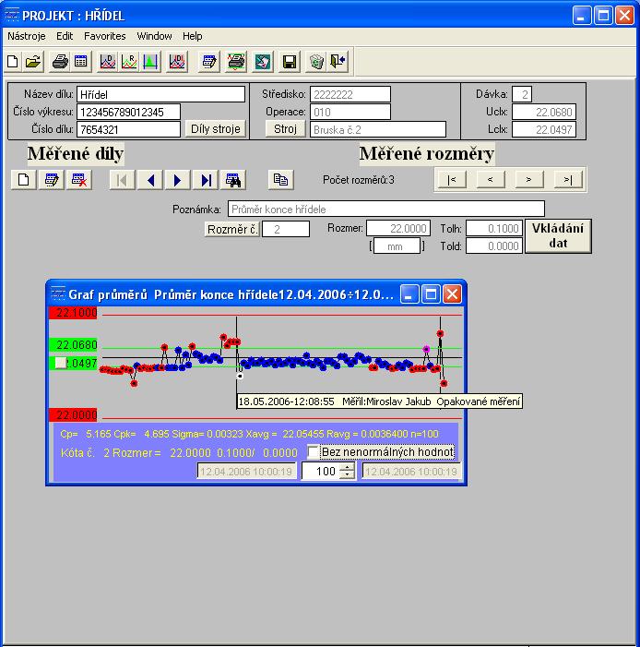
Task: Click the Rozmer field 22.0000
Action: (x=398, y=228)
